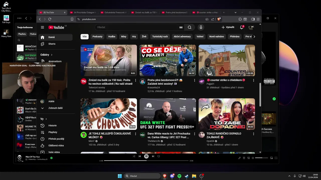Start voice search with microphone icon
Screen dimensions: 321x180
coord(201,27)
